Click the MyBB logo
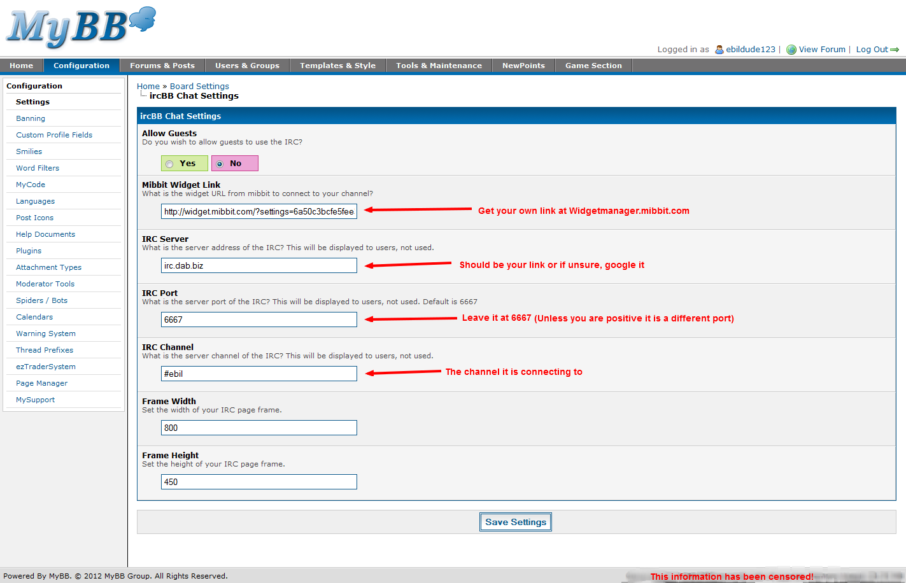Image resolution: width=906 pixels, height=583 pixels. pyautogui.click(x=80, y=27)
